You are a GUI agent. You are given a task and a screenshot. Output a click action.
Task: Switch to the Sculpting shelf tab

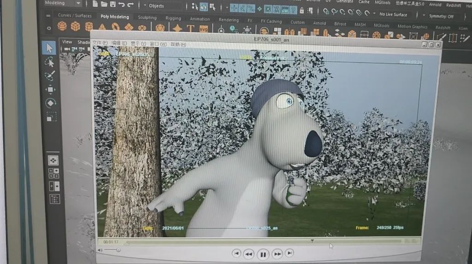pyautogui.click(x=147, y=18)
